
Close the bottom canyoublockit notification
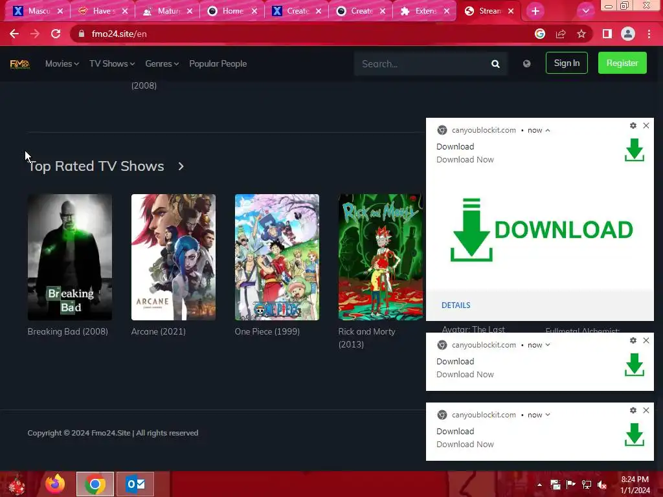click(x=646, y=410)
